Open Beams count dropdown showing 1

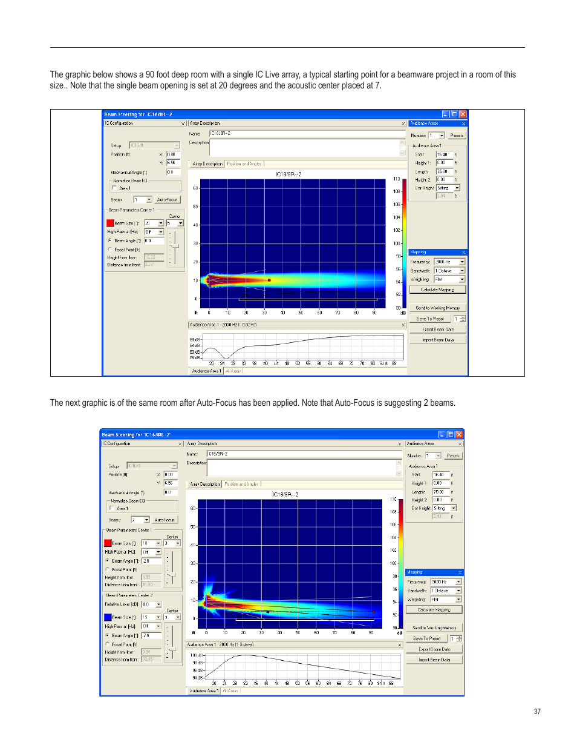pyautogui.click(x=149, y=200)
